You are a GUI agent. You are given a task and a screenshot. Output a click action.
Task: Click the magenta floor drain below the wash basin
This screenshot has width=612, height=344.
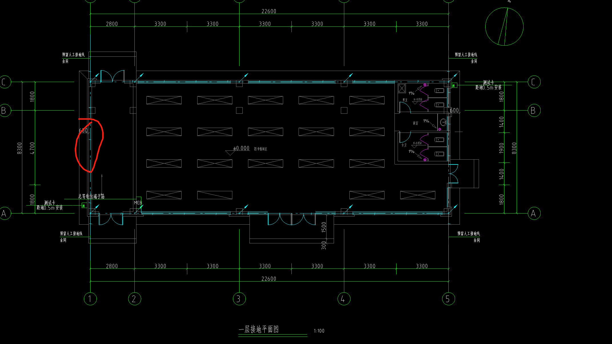coord(440,129)
